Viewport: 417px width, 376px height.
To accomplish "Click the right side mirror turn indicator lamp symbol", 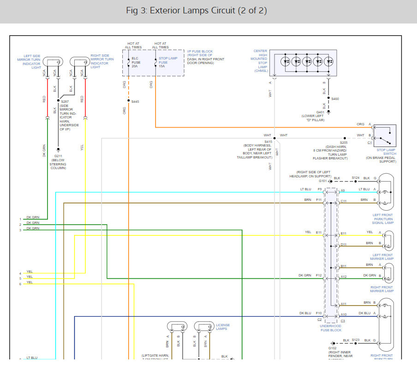I will (80, 62).
